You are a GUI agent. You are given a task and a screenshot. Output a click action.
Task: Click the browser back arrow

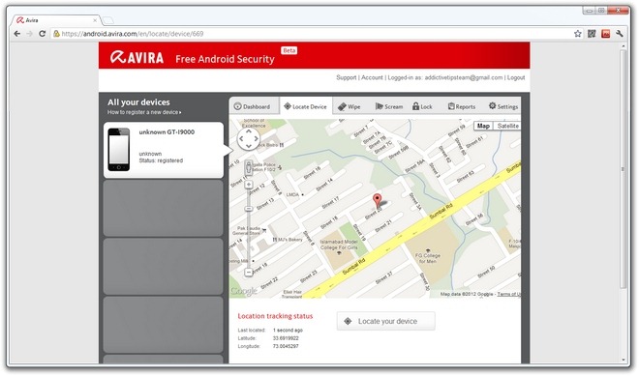[17, 34]
